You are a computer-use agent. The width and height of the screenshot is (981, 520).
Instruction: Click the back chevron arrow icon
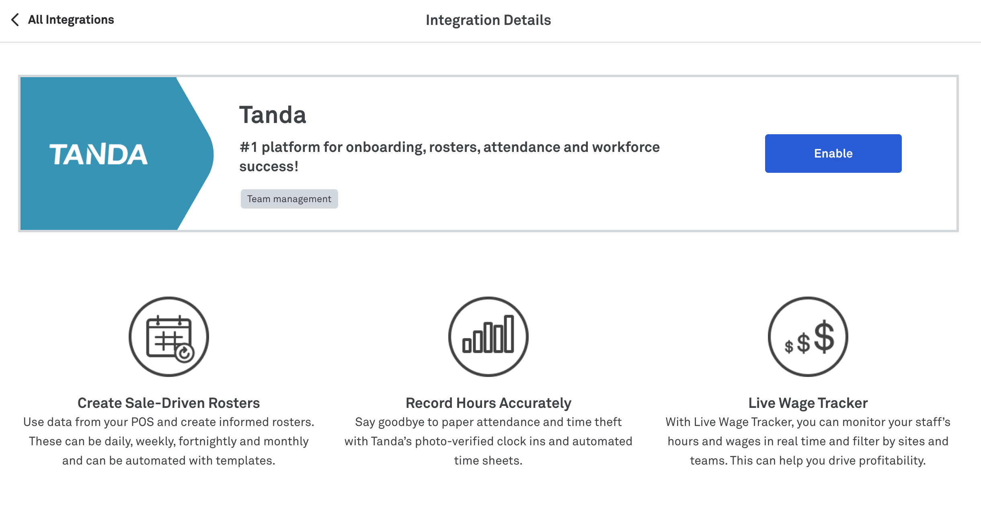tap(15, 20)
